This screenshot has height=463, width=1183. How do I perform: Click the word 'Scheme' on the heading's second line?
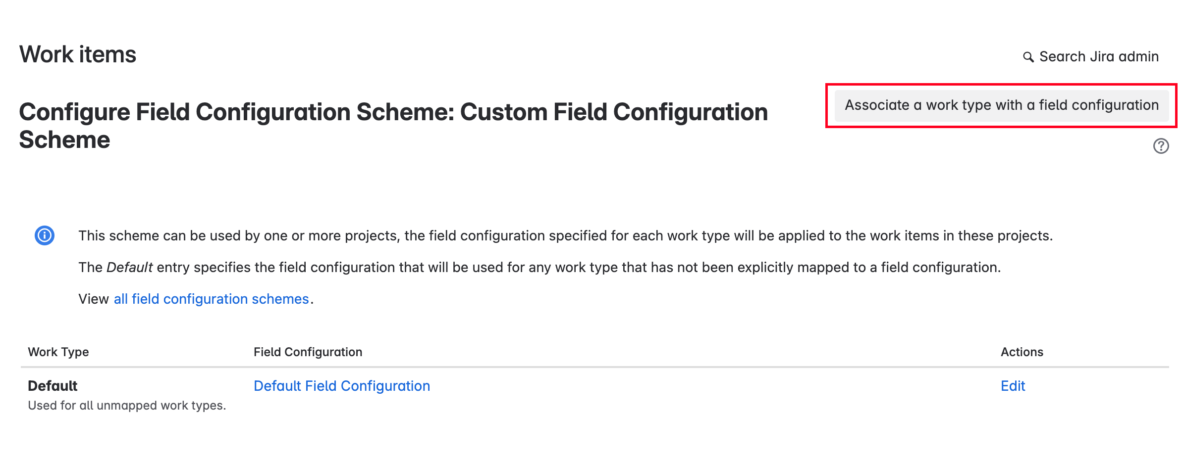coord(64,140)
